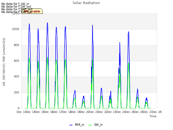
Task: Click the blue PAR_in legend color marker
Action: coord(71,125)
